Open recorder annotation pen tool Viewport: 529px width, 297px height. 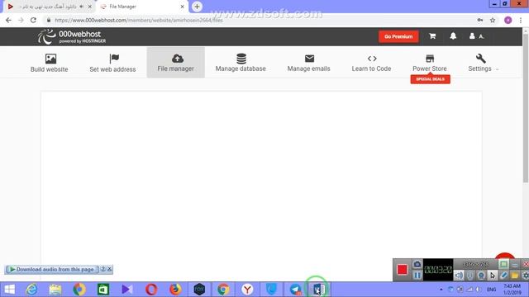pos(503,276)
